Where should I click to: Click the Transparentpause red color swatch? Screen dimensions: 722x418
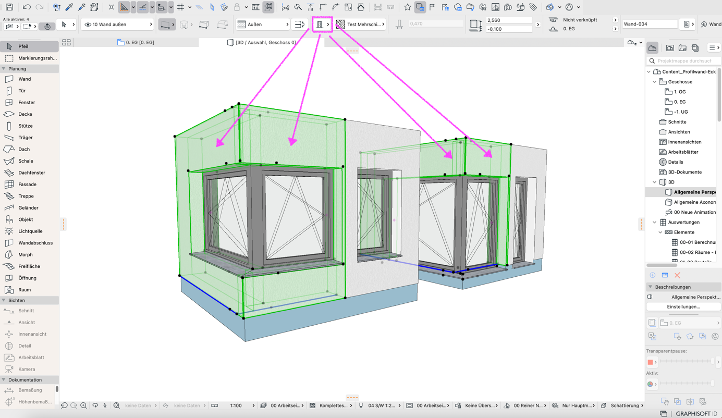[650, 362]
